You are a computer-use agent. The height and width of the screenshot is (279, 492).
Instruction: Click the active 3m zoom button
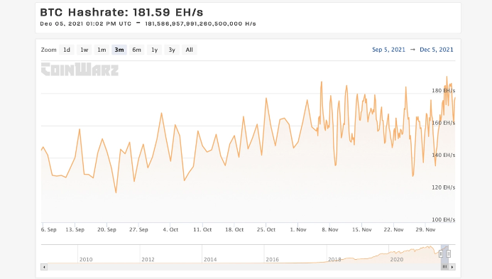click(x=119, y=50)
